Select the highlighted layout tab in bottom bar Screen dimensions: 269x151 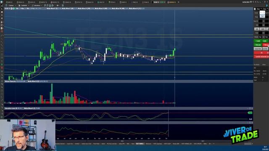tap(140, 143)
